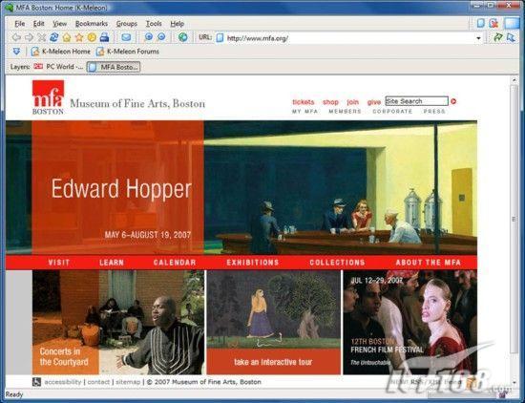Open the View menu

click(59, 24)
